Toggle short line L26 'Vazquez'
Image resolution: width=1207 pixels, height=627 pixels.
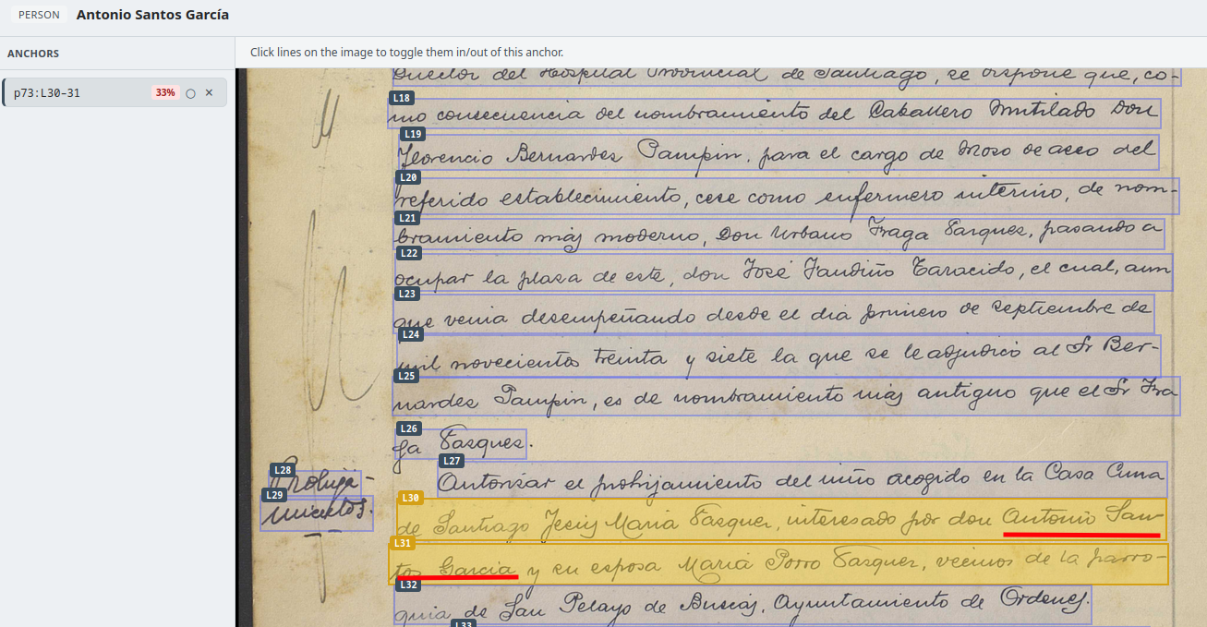460,444
